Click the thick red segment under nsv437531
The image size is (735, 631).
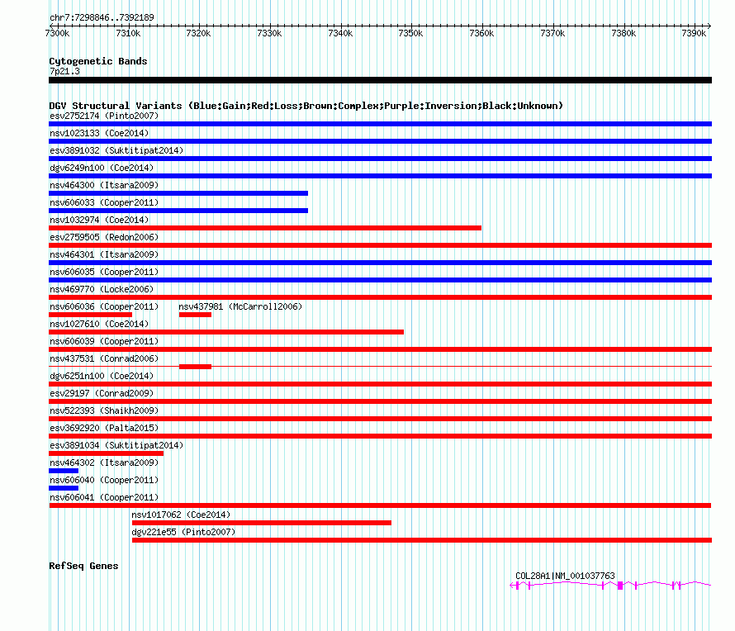tap(195, 367)
